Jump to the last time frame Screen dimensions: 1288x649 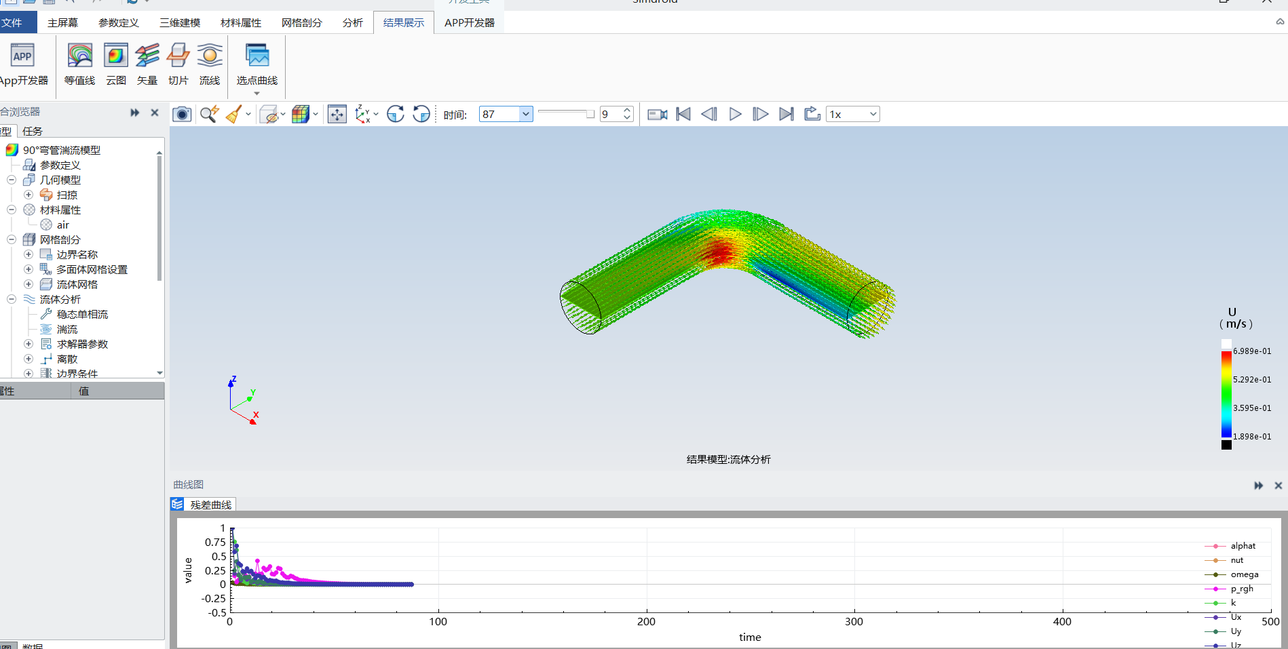click(x=787, y=114)
